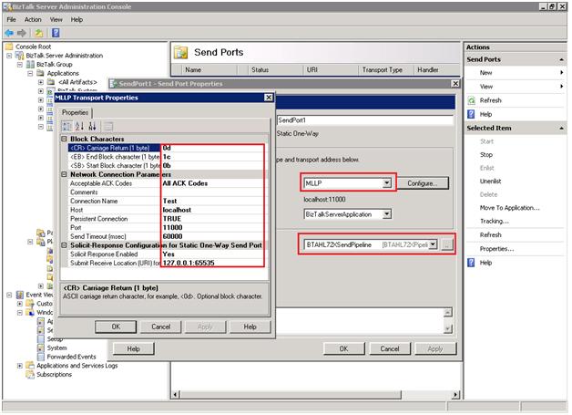Collapse the BizTalk Group tree node

click(20, 64)
